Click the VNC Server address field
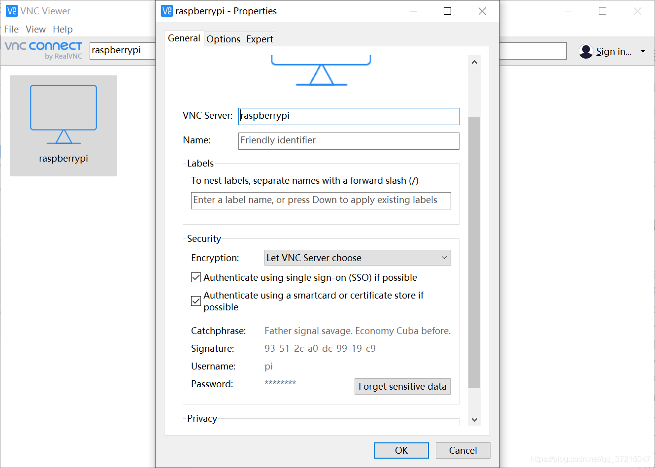 coord(349,116)
